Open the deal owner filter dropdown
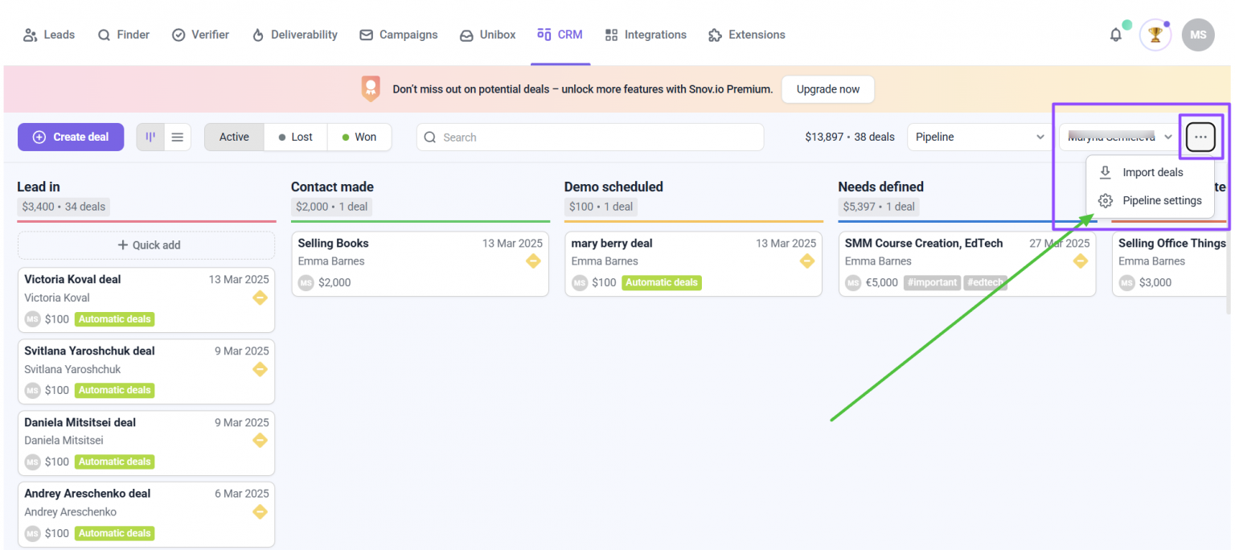 pyautogui.click(x=1119, y=137)
